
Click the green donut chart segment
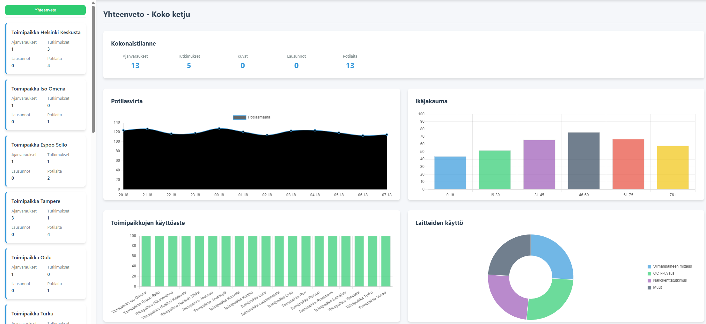[x=552, y=300]
